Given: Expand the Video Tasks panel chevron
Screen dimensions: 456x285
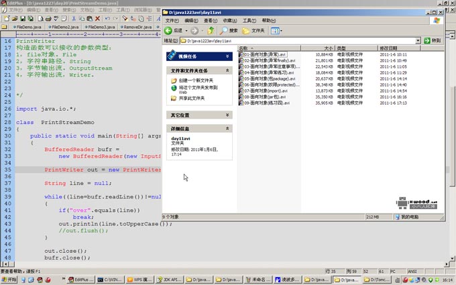Looking at the screenshot, I should point(227,56).
